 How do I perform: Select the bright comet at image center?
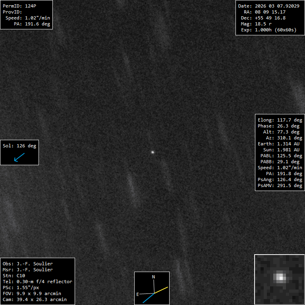152,152
